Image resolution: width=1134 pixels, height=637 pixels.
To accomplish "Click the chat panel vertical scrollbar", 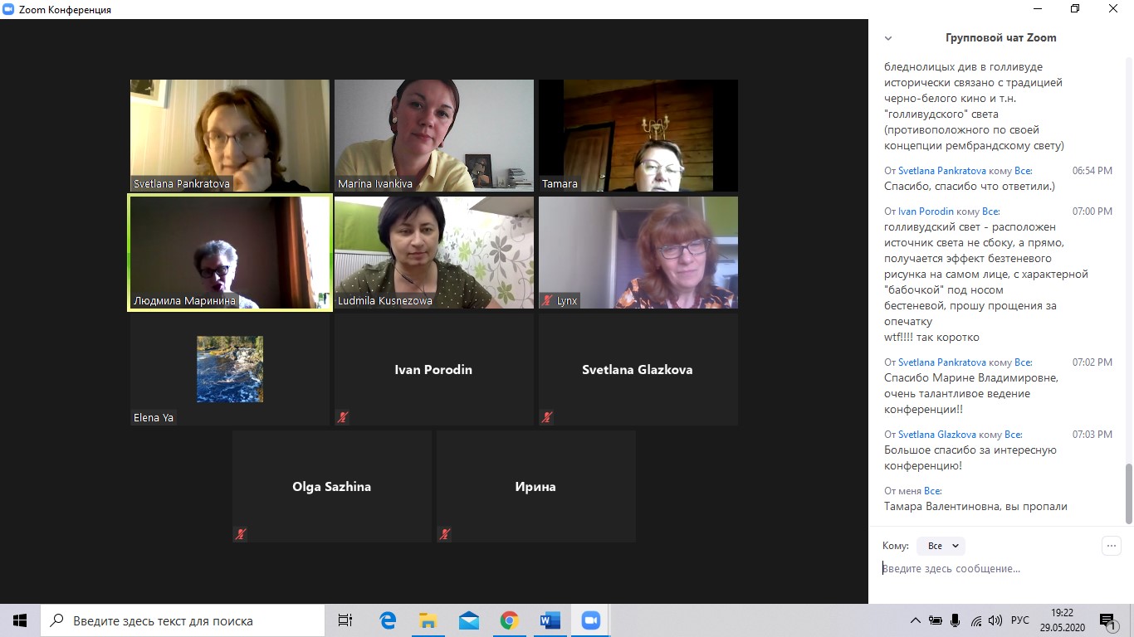I will tap(1128, 494).
